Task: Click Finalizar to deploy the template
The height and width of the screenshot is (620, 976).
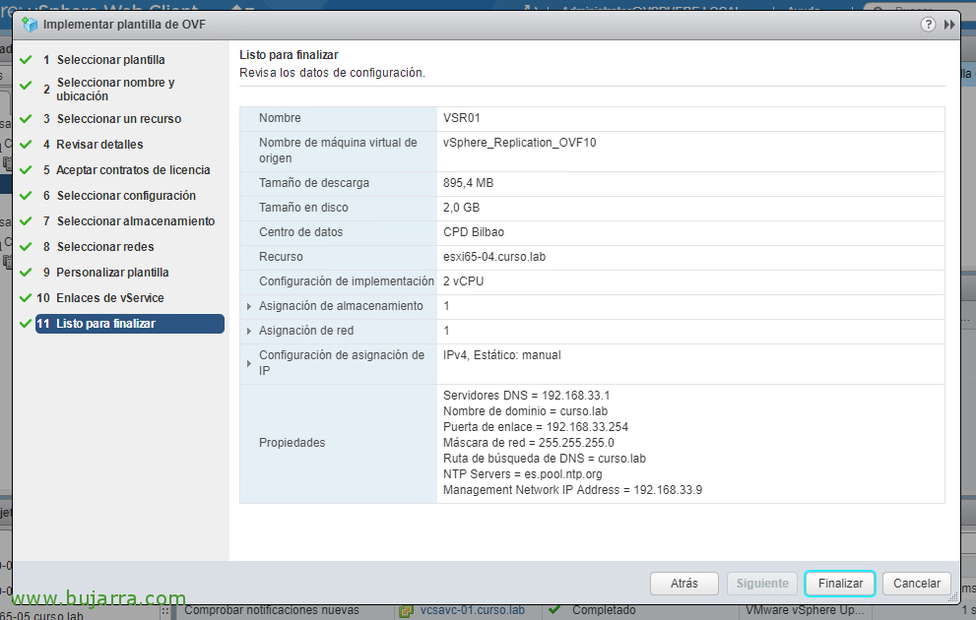Action: pyautogui.click(x=840, y=584)
